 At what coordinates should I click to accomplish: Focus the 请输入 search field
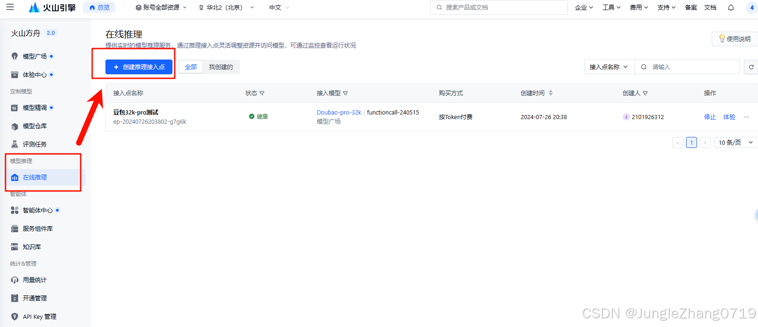(687, 67)
